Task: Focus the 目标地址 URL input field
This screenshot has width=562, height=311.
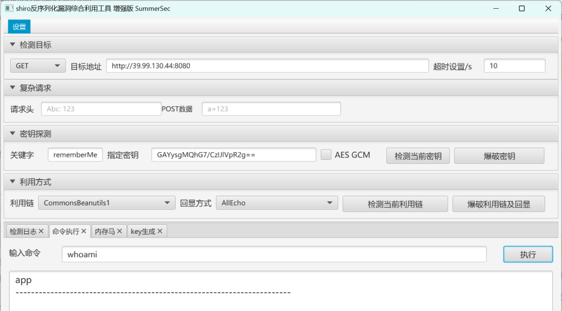Action: 267,66
